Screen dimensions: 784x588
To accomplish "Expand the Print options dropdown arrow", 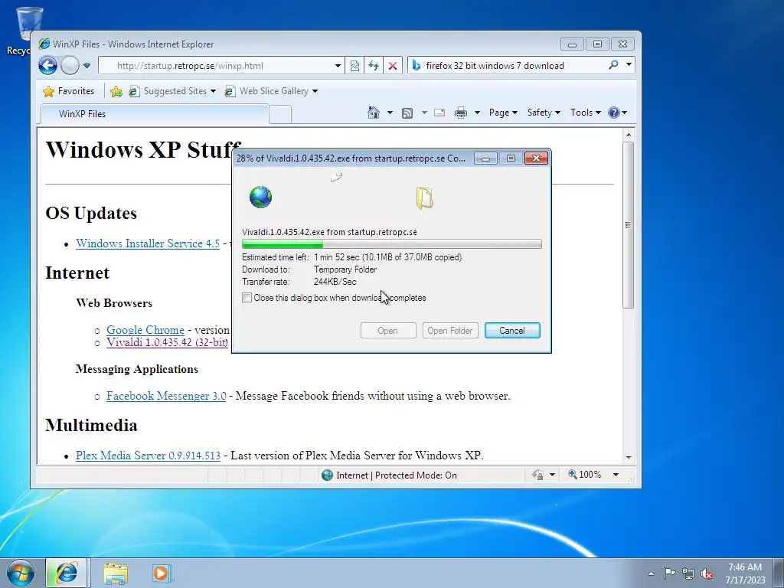I will click(477, 113).
